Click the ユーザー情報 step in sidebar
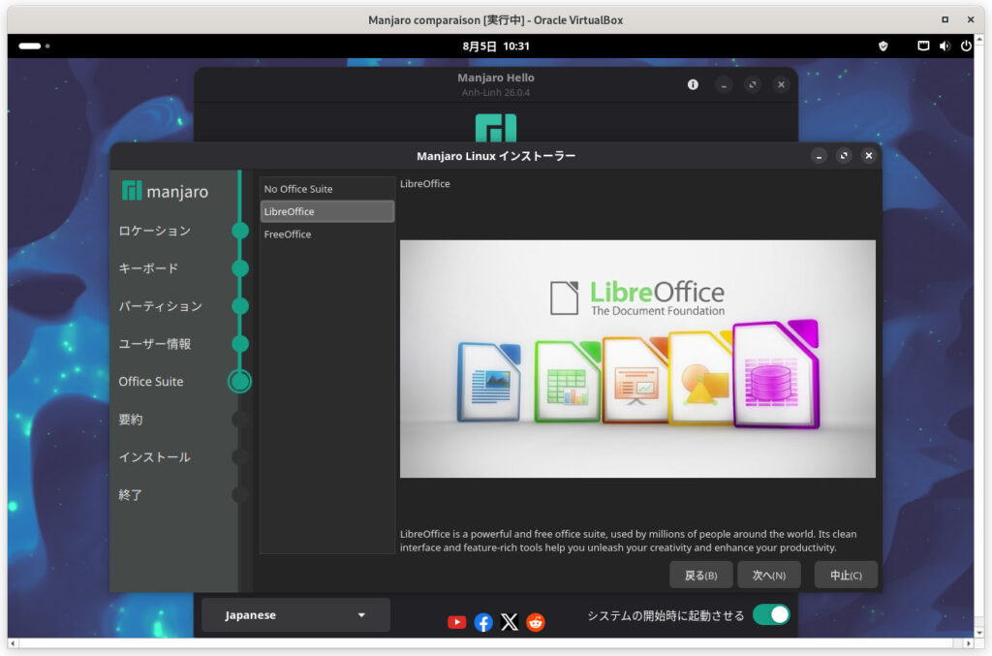992x656 pixels. [x=155, y=344]
